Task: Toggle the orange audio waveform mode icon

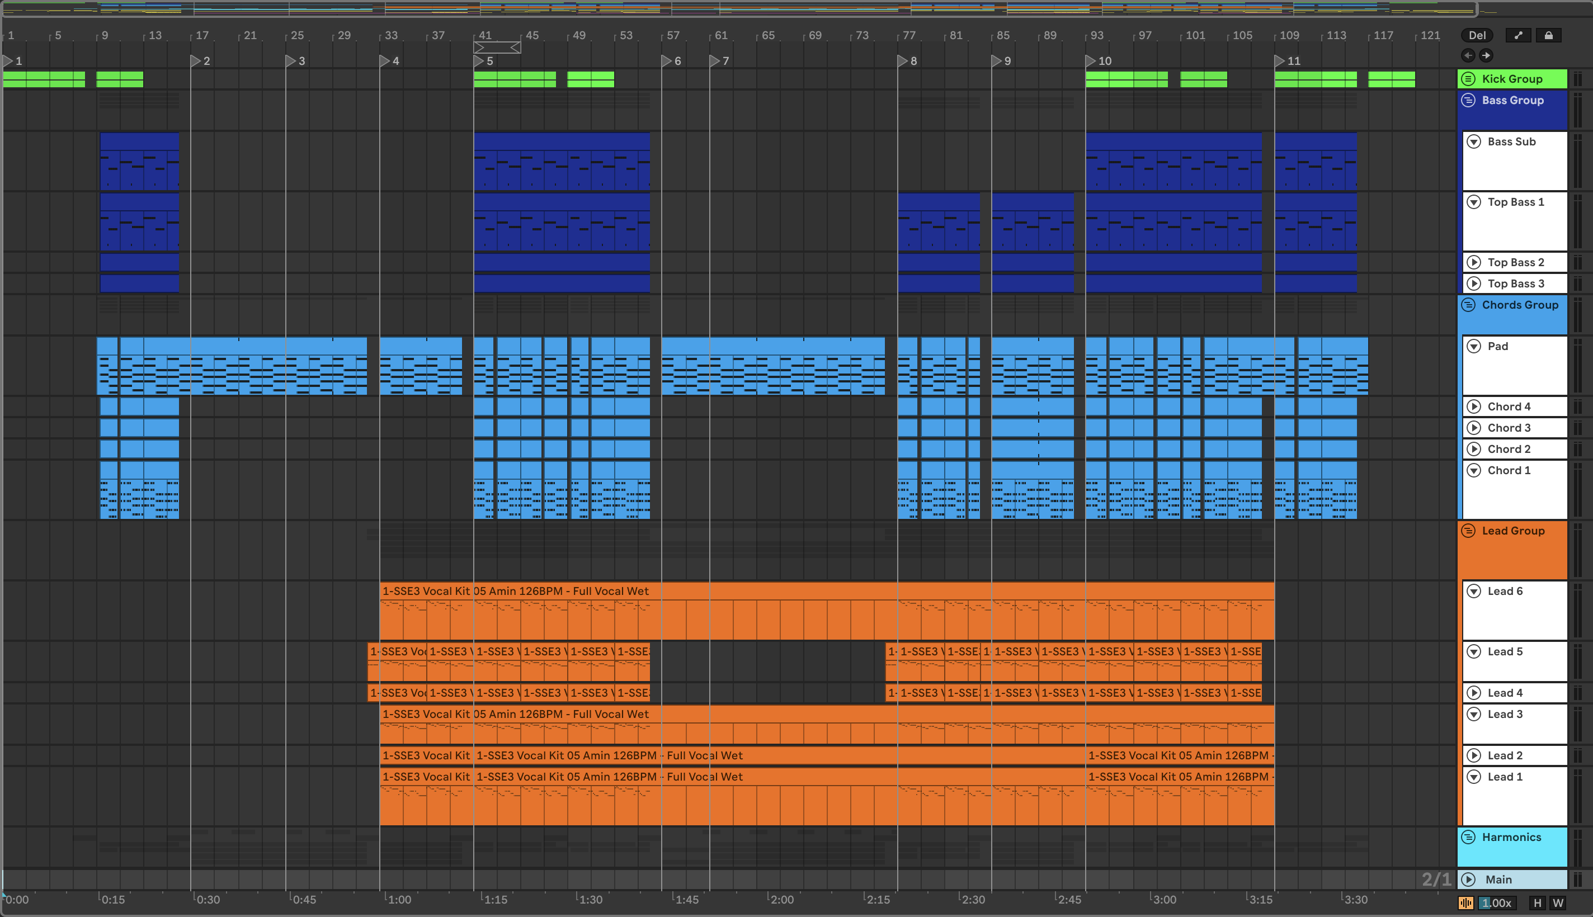Action: click(x=1466, y=903)
